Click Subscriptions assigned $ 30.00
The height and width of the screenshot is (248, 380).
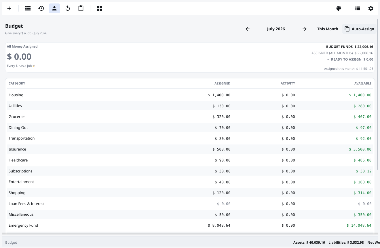coord(223,171)
